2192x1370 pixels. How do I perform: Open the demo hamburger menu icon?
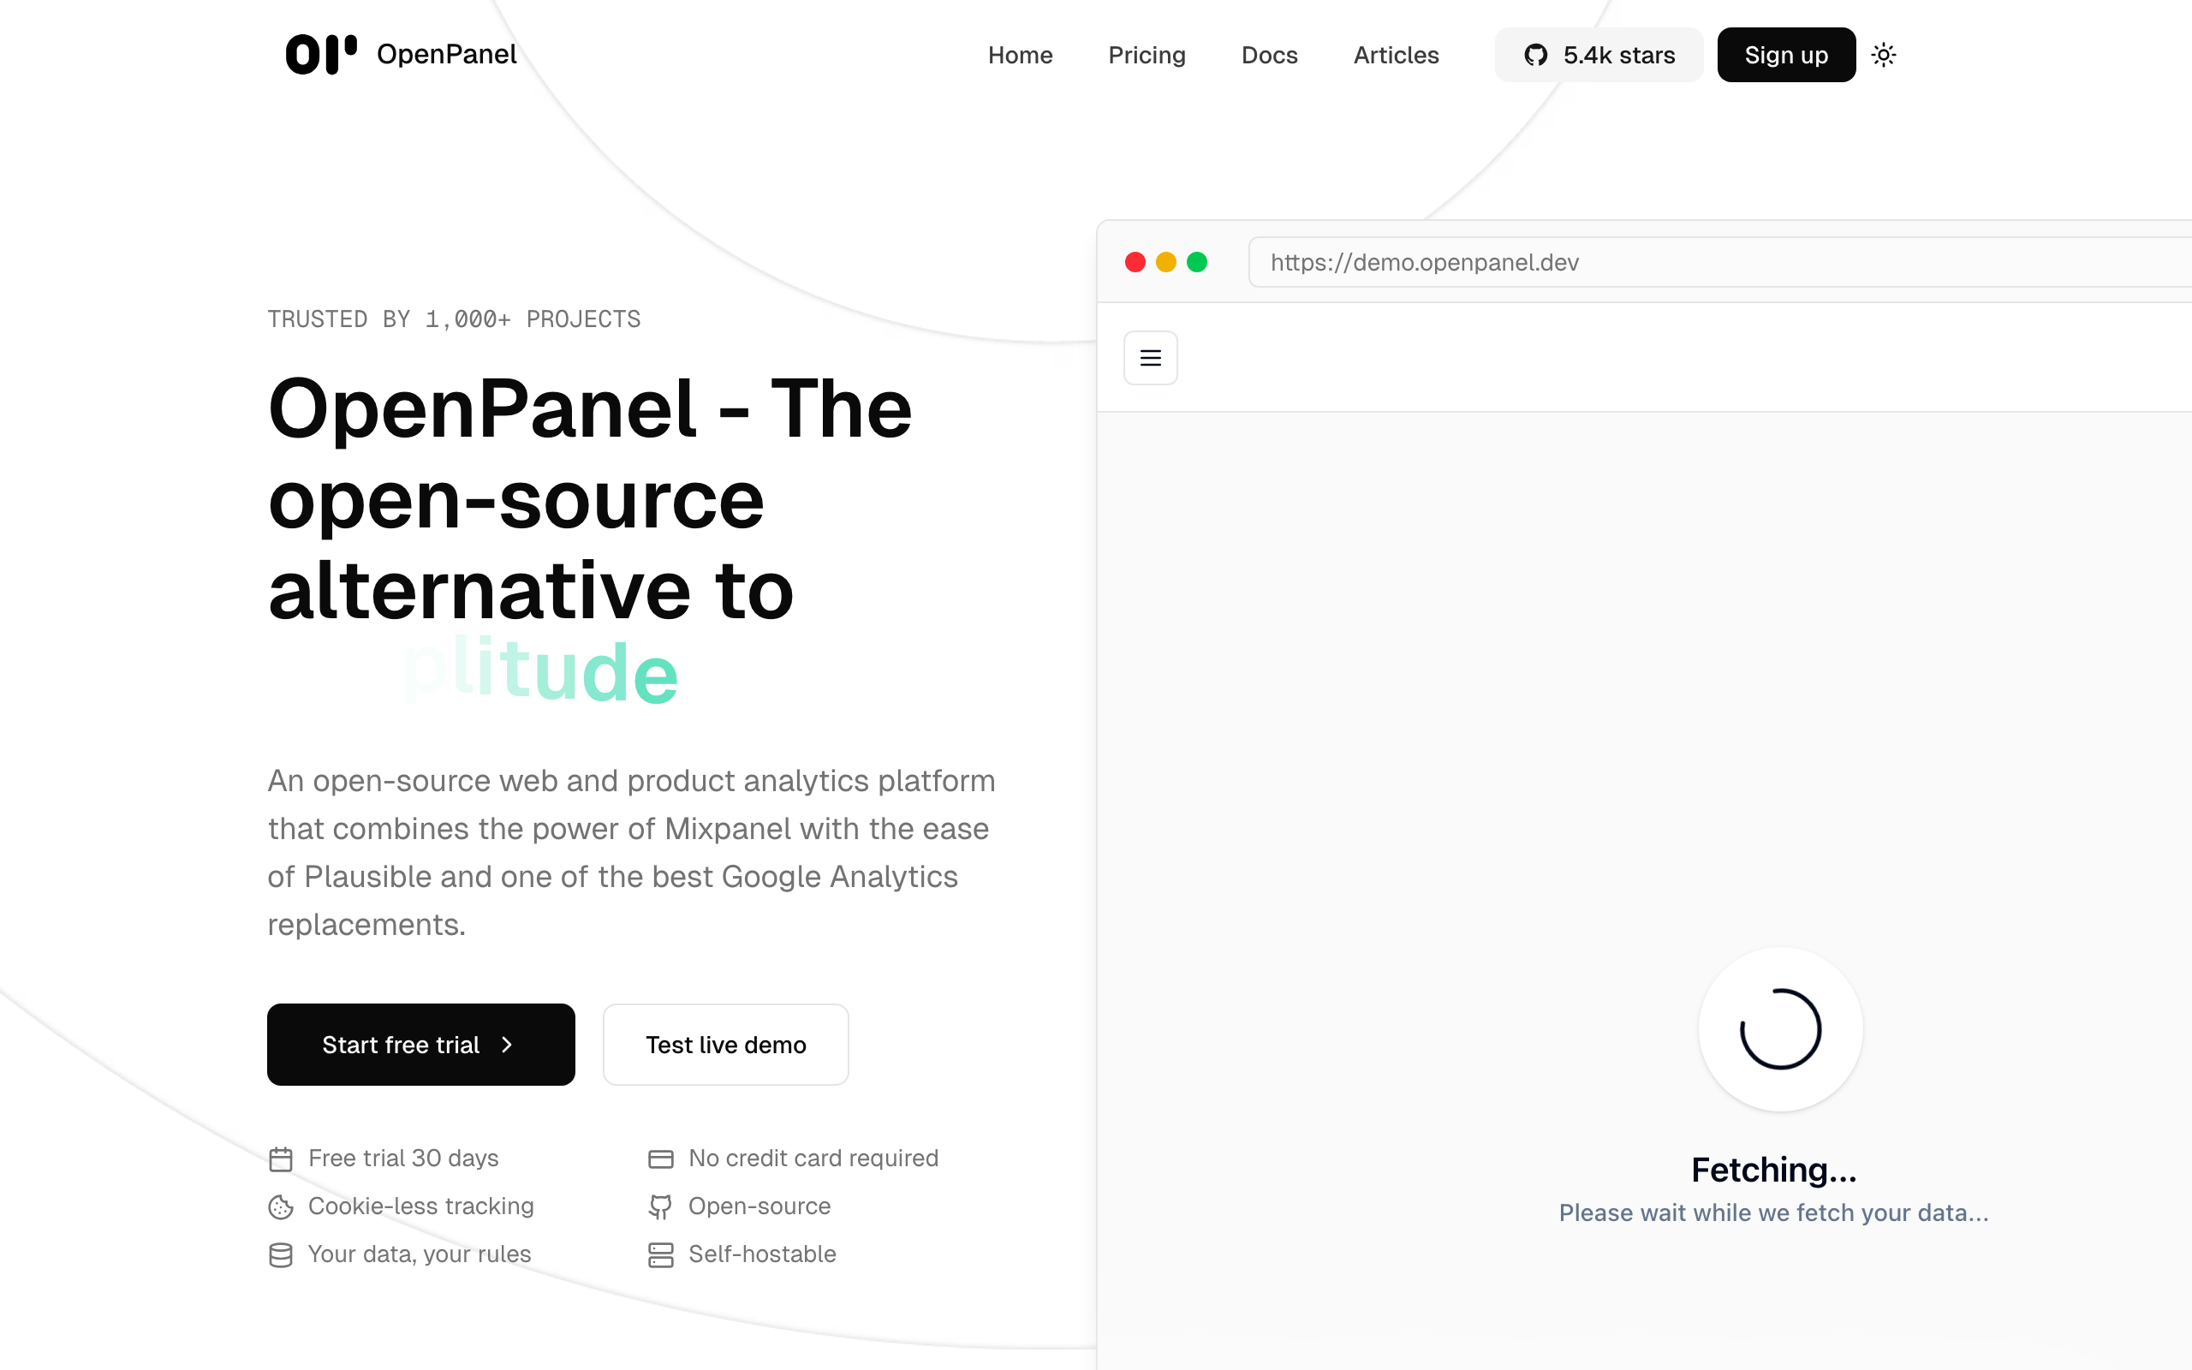click(1150, 358)
